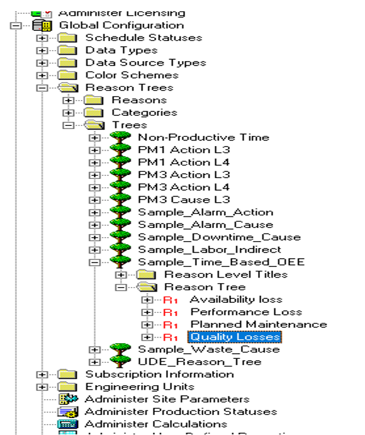Click the Administer Production Statuses icon
365x435 pixels.
[x=68, y=412]
